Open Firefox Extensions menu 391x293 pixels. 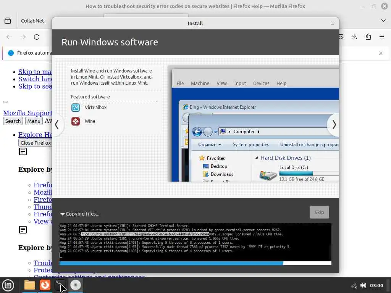coord(368,37)
